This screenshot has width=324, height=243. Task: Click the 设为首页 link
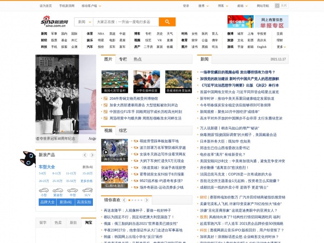(46, 6)
